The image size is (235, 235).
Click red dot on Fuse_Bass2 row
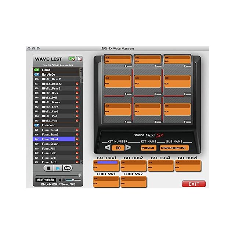[77, 135]
